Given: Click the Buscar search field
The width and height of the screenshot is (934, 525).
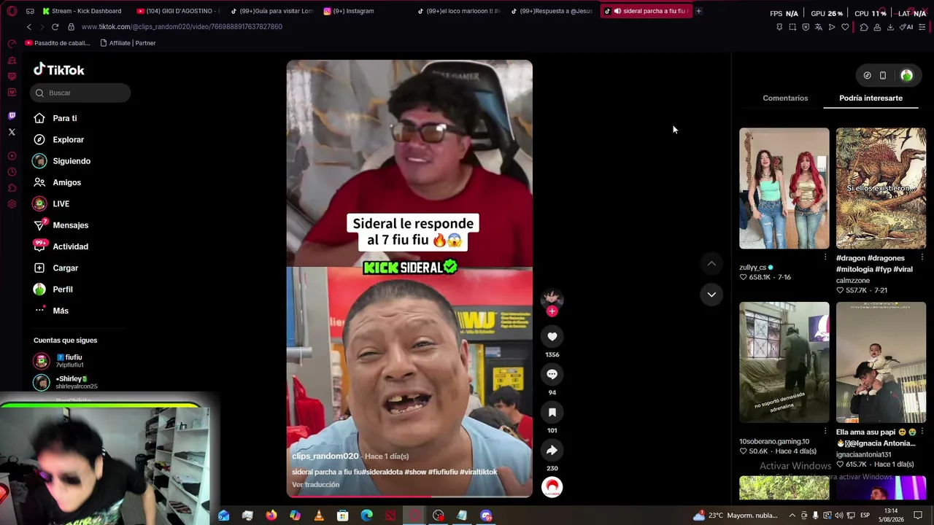Looking at the screenshot, I should (80, 93).
